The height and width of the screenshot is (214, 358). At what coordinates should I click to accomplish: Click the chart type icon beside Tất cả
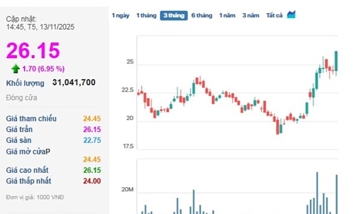coord(291,15)
